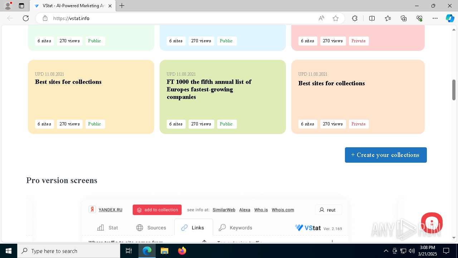
Task: Click the page vertical scrollbar thumb
Action: [x=454, y=90]
